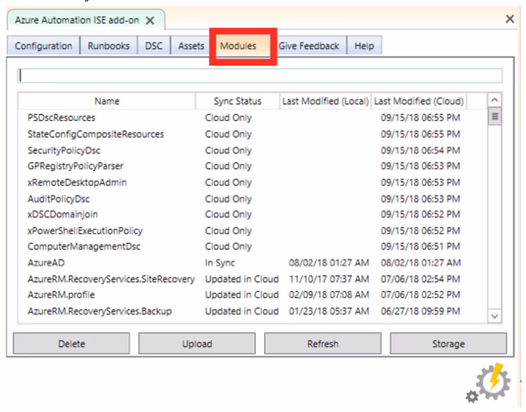Image resolution: width=526 pixels, height=412 pixels.
Task: Sort by Last Modified (Local) column
Action: [x=325, y=101]
